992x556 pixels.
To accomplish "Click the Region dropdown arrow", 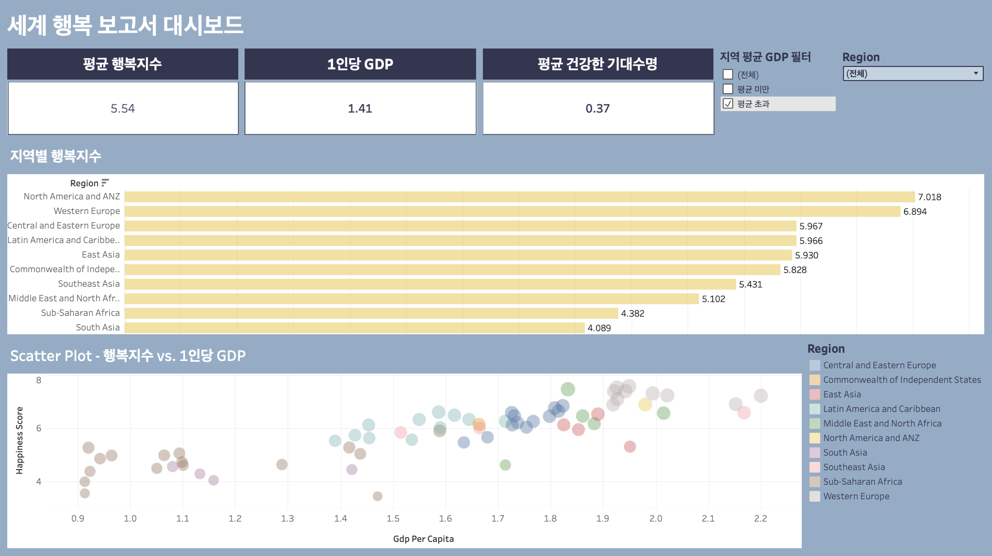I will 976,74.
